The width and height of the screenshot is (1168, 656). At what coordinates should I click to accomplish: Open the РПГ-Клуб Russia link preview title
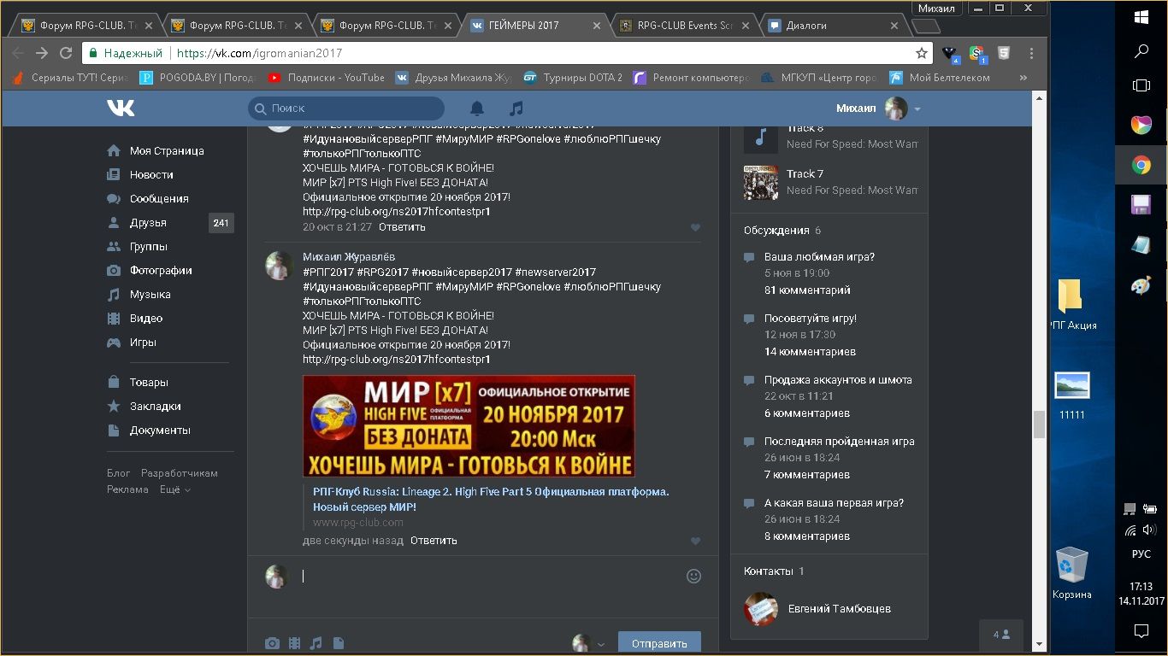coord(491,499)
